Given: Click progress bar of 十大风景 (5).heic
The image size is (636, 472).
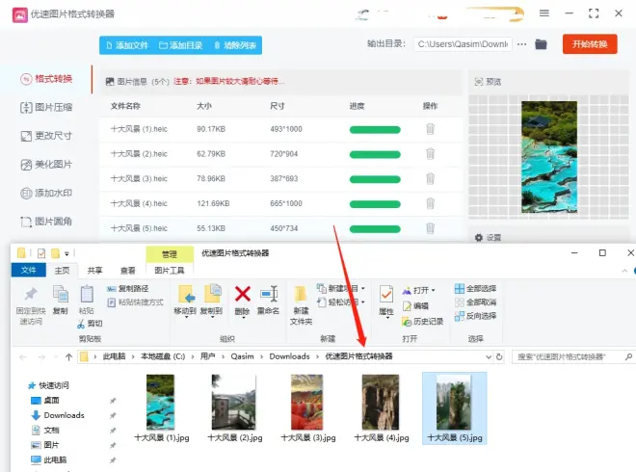Looking at the screenshot, I should click(x=375, y=229).
